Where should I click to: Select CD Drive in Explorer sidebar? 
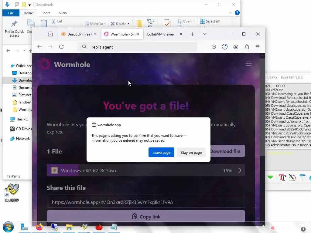click(21, 129)
